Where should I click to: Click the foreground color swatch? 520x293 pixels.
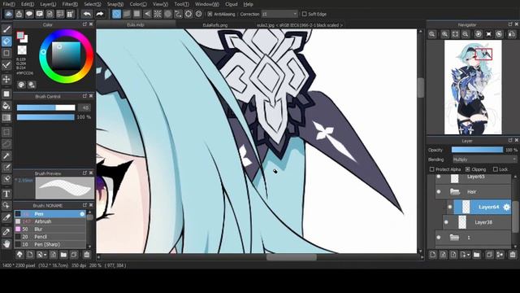pos(20,35)
